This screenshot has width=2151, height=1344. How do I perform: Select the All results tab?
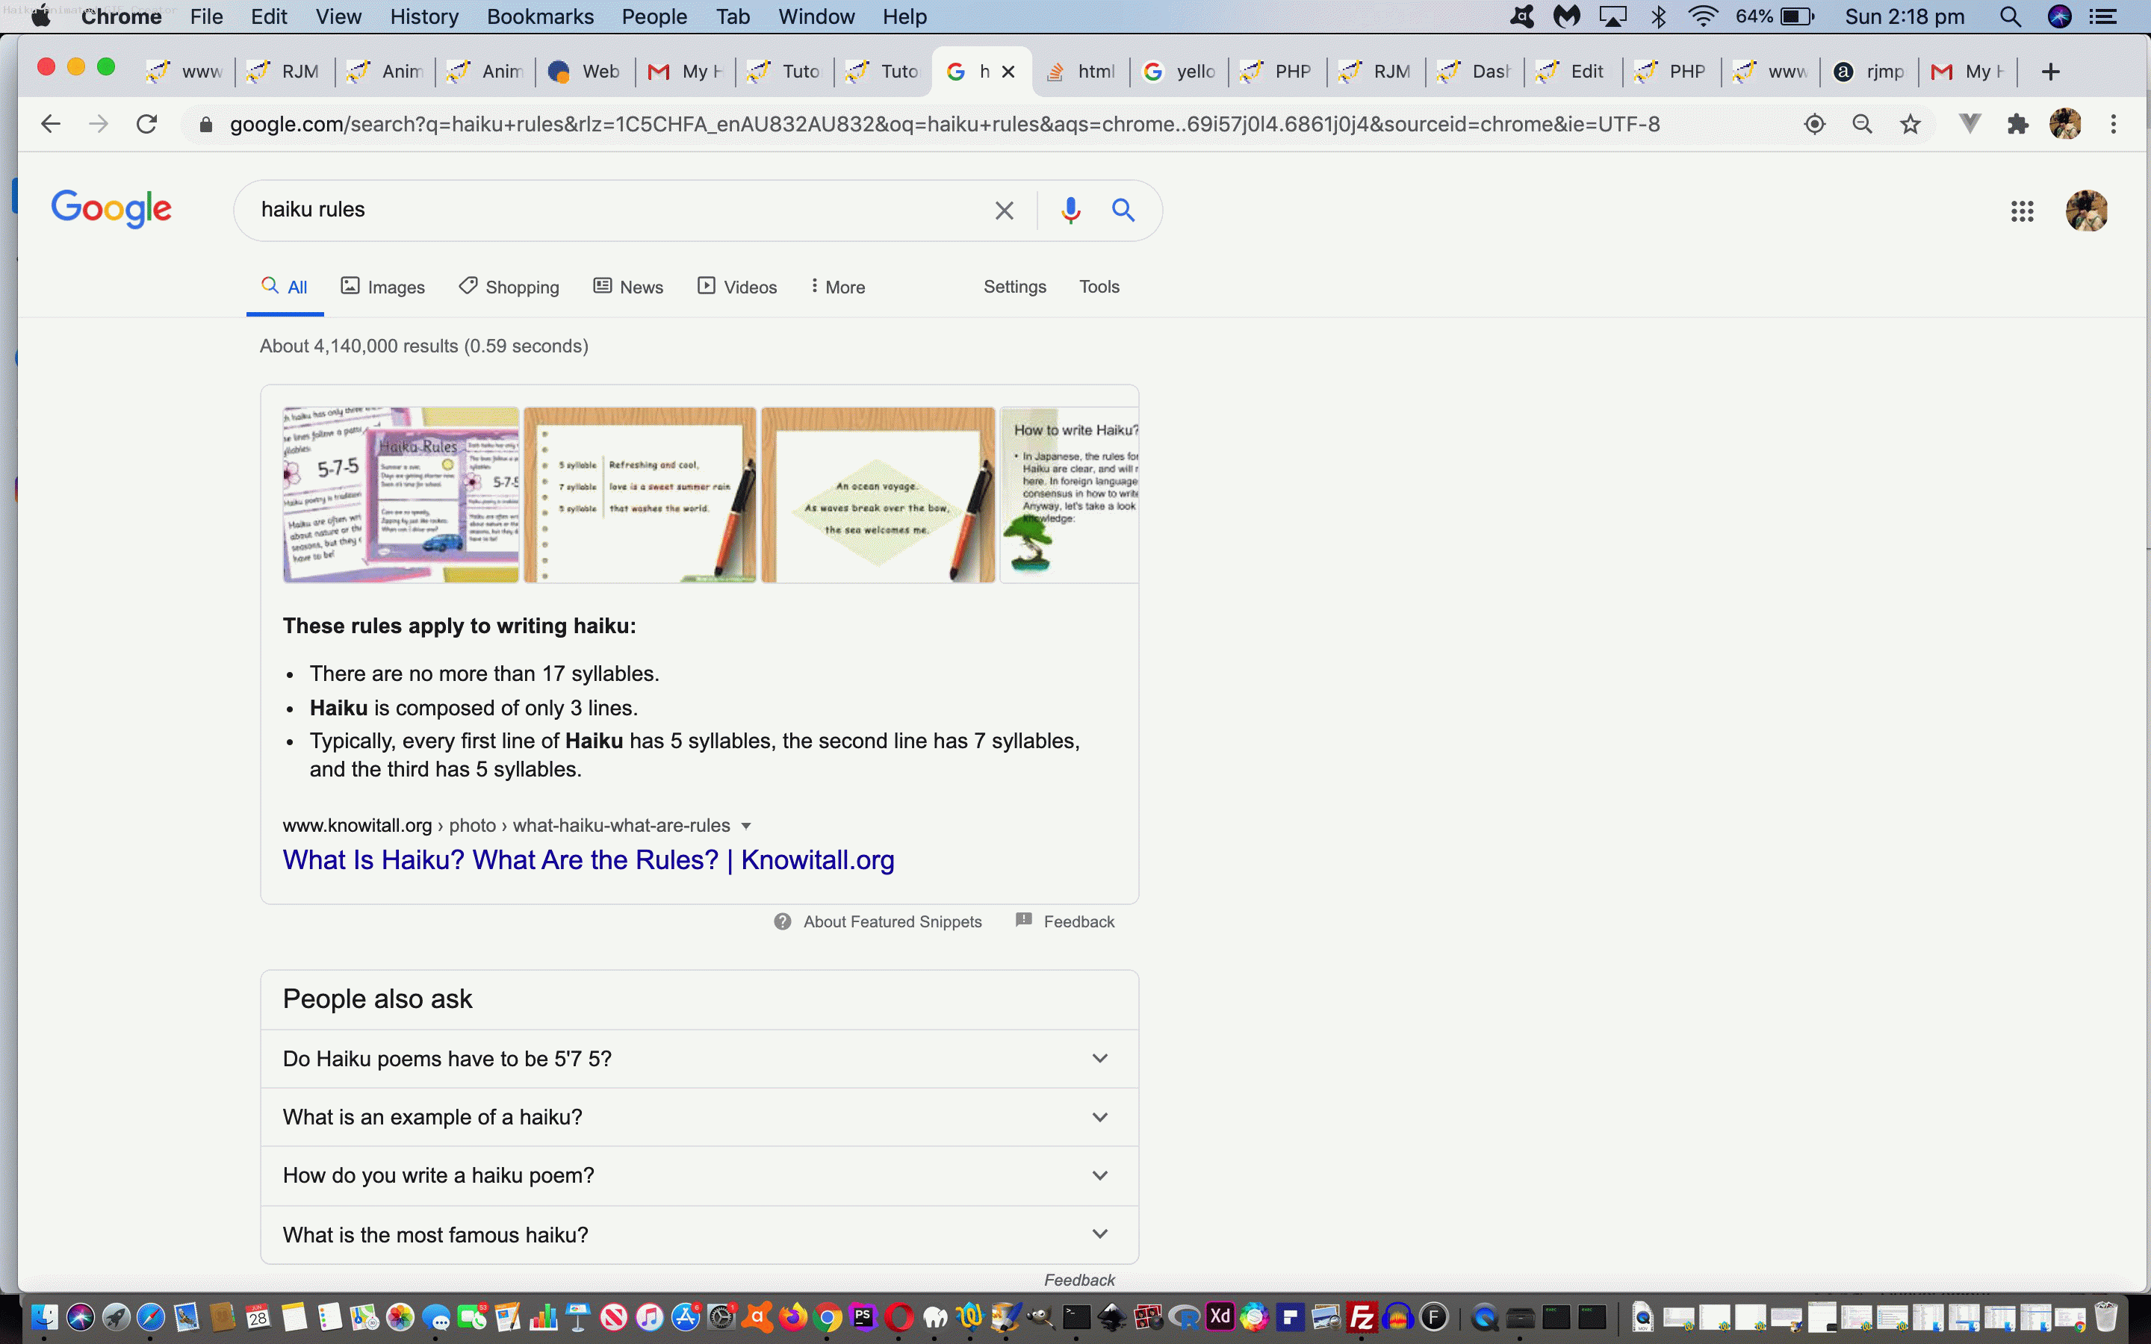click(285, 287)
